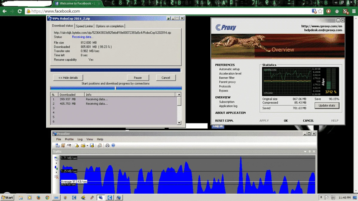This screenshot has width=358, height=201.
Task: Open Proxy Checker checklist icon in Proxifier
Action: click(100, 146)
